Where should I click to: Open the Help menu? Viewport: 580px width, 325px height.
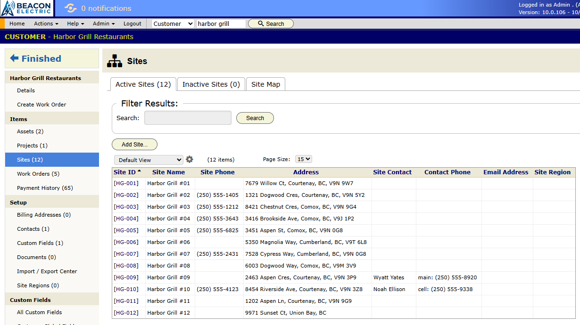pyautogui.click(x=75, y=24)
